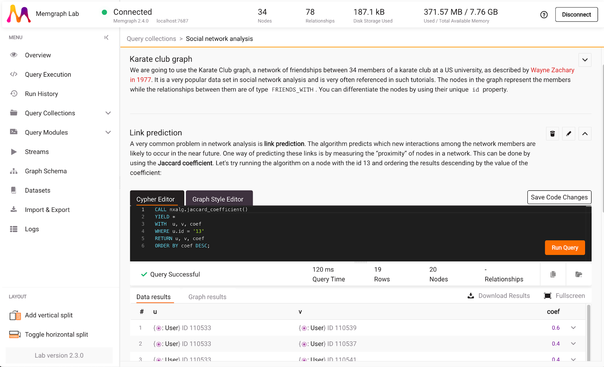Click Download Results icon
The width and height of the screenshot is (604, 367).
471,296
